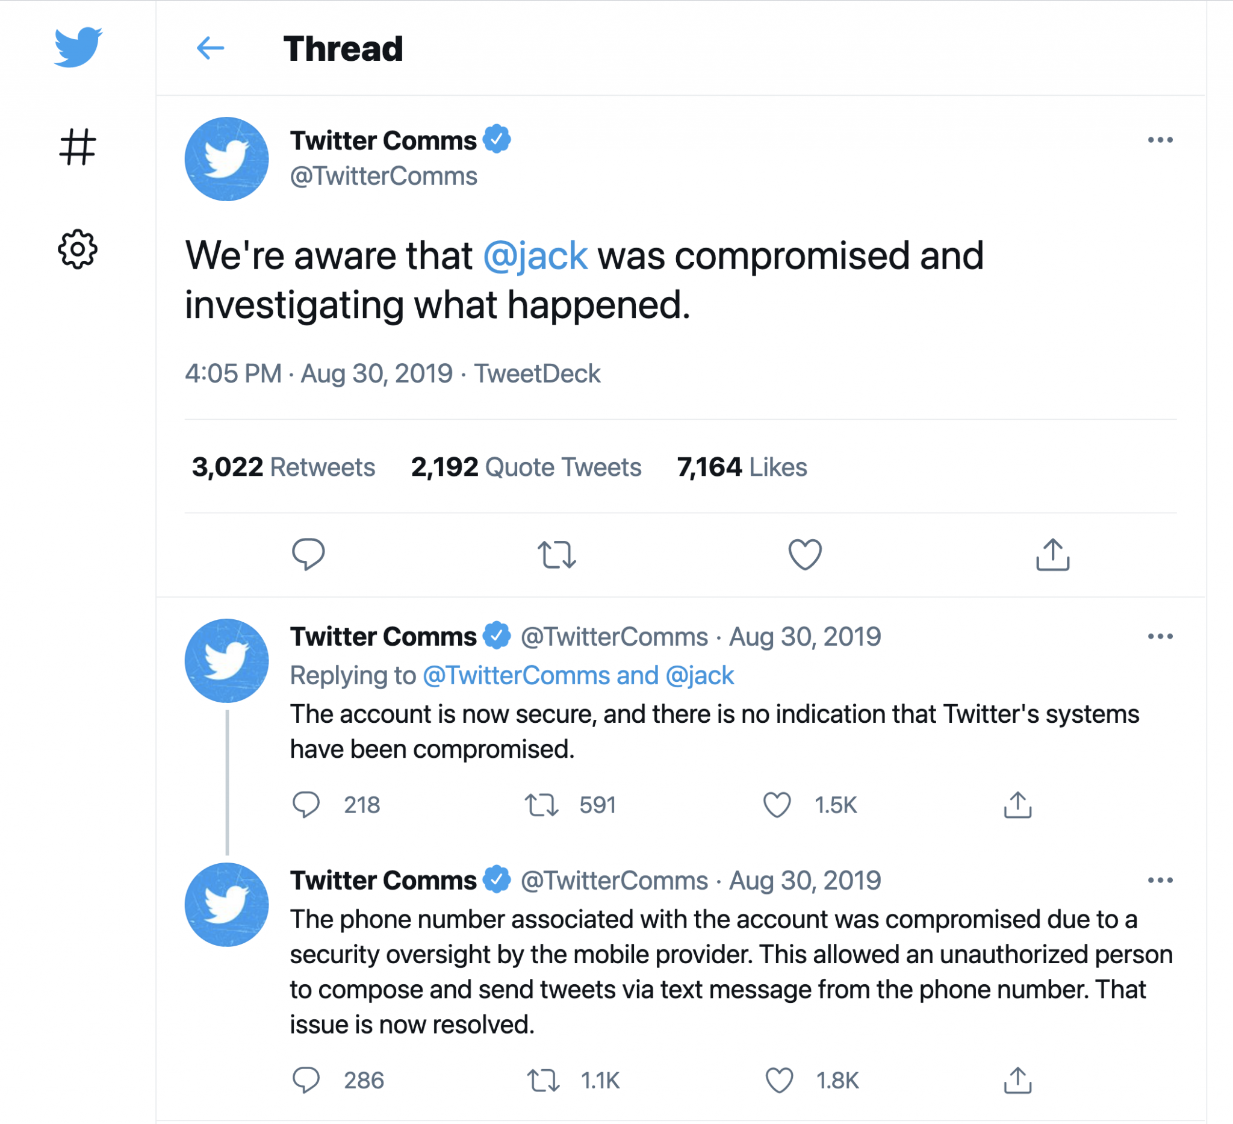
Task: Open Twitter Comms avatar on main tweet
Action: [226, 159]
